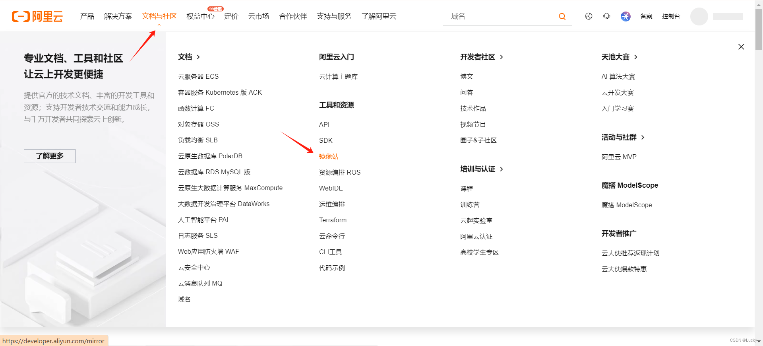Expand the 文档 section chevron
Image resolution: width=763 pixels, height=346 pixels.
198,57
